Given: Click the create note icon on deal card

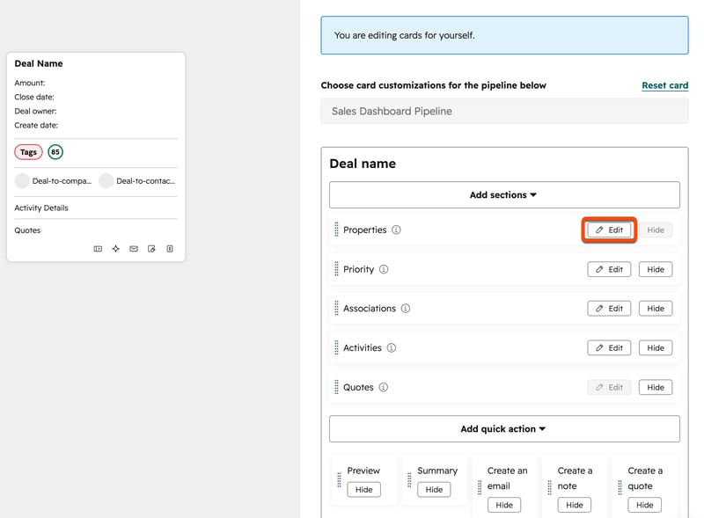Looking at the screenshot, I should coord(151,249).
